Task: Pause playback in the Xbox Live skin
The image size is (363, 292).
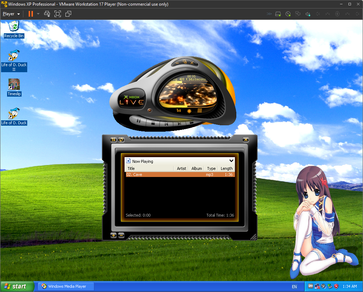Action: tap(139, 121)
